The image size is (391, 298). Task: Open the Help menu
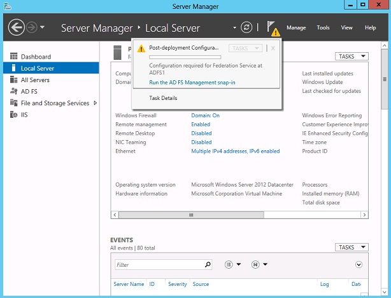pos(370,27)
